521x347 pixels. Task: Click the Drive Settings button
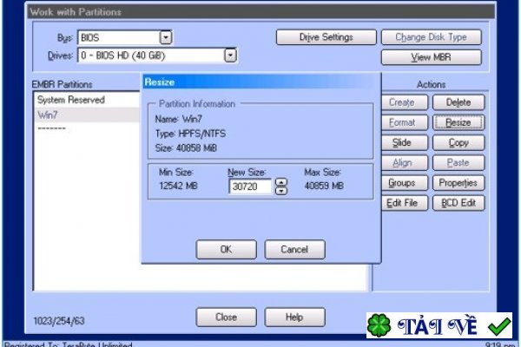[x=326, y=37]
